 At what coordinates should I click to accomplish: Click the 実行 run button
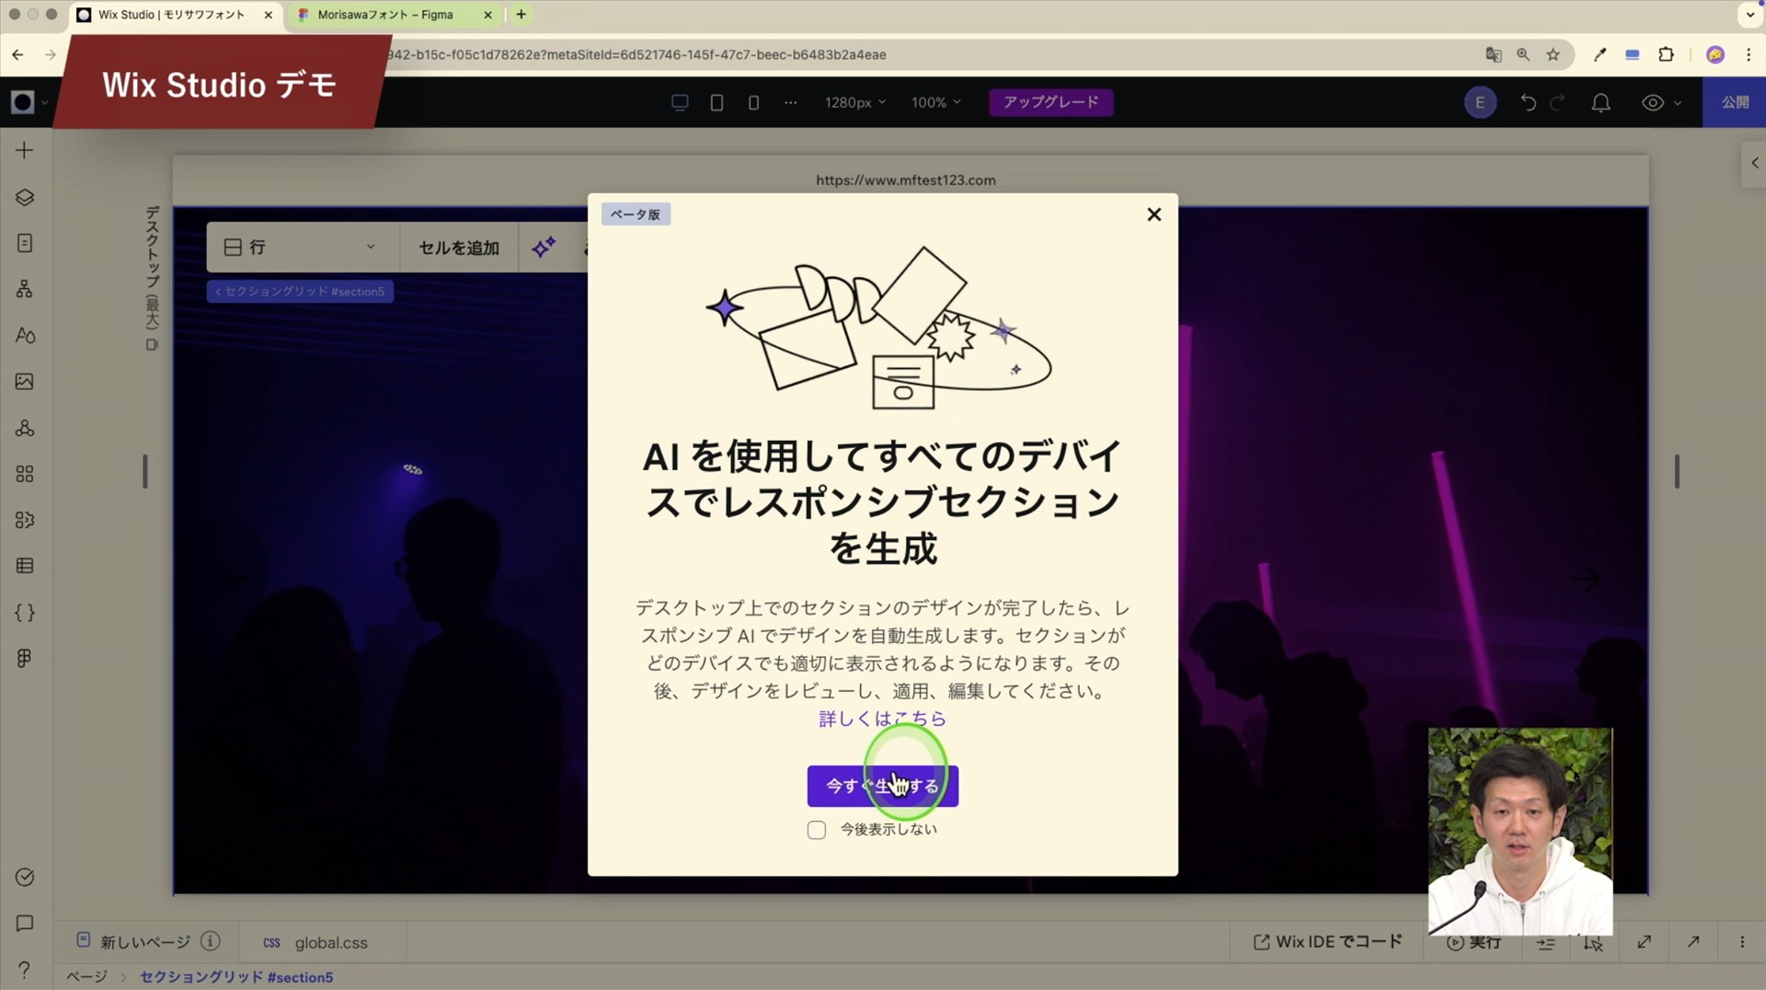coord(1474,942)
